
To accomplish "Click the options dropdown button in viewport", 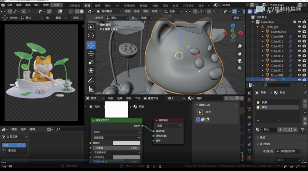I will click(x=238, y=18).
